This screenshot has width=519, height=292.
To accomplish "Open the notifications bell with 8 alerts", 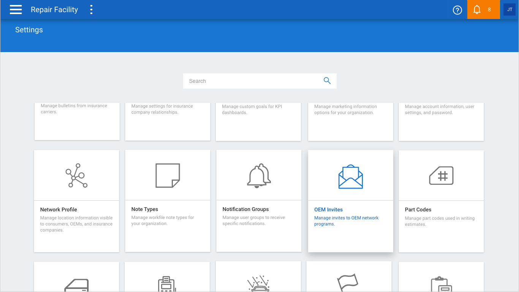I will [483, 10].
